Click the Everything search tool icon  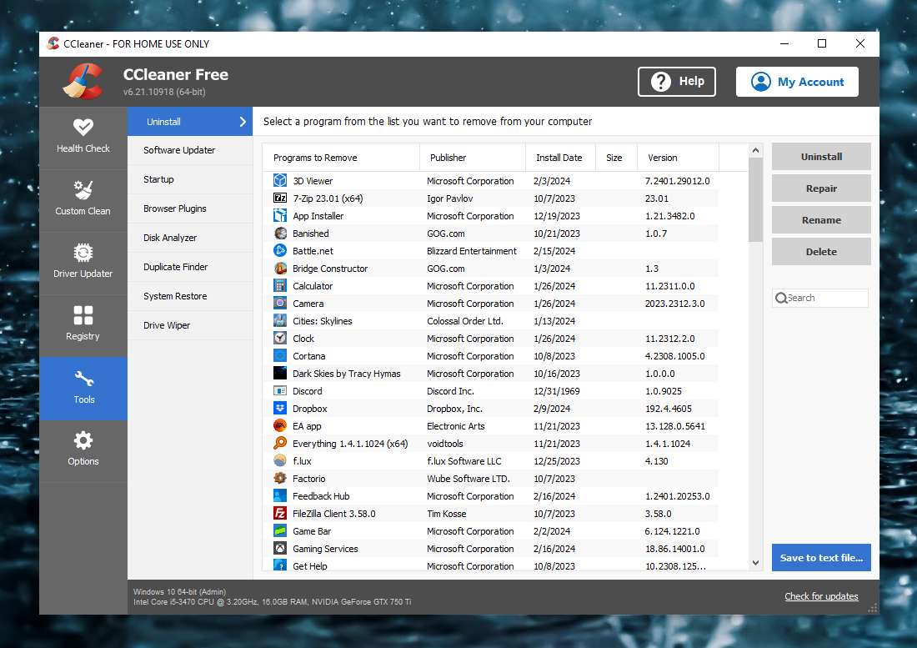tap(280, 444)
